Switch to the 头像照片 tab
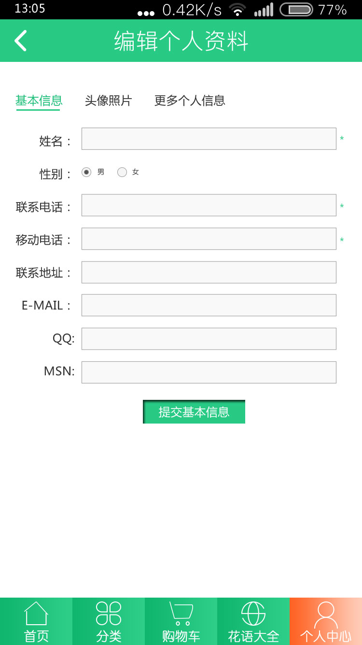Screen dimensions: 362x645 click(108, 101)
